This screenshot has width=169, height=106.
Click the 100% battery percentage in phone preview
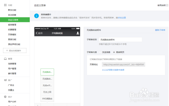pyautogui.click(x=73, y=28)
